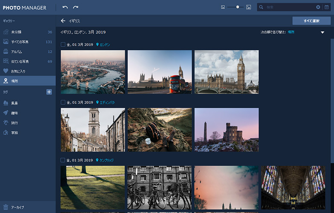The height and width of the screenshot is (213, 334).
Task: Click the 風景 tag tree icon
Action: [x=6, y=103]
